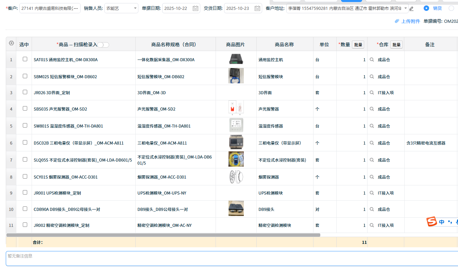The image size is (458, 267).
Task: Click warehouse search icon for 烟雾探测器 row
Action: pyautogui.click(x=372, y=177)
